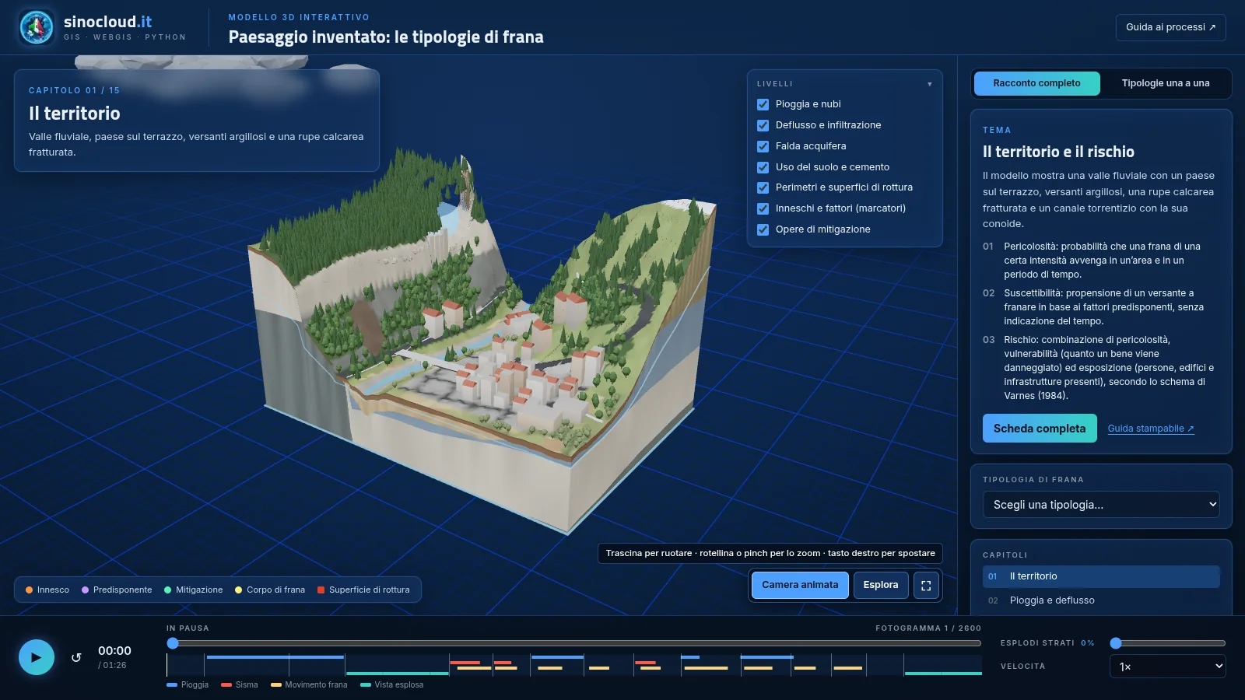
Task: Adjust the Esplodi strati slider
Action: pyautogui.click(x=1170, y=643)
